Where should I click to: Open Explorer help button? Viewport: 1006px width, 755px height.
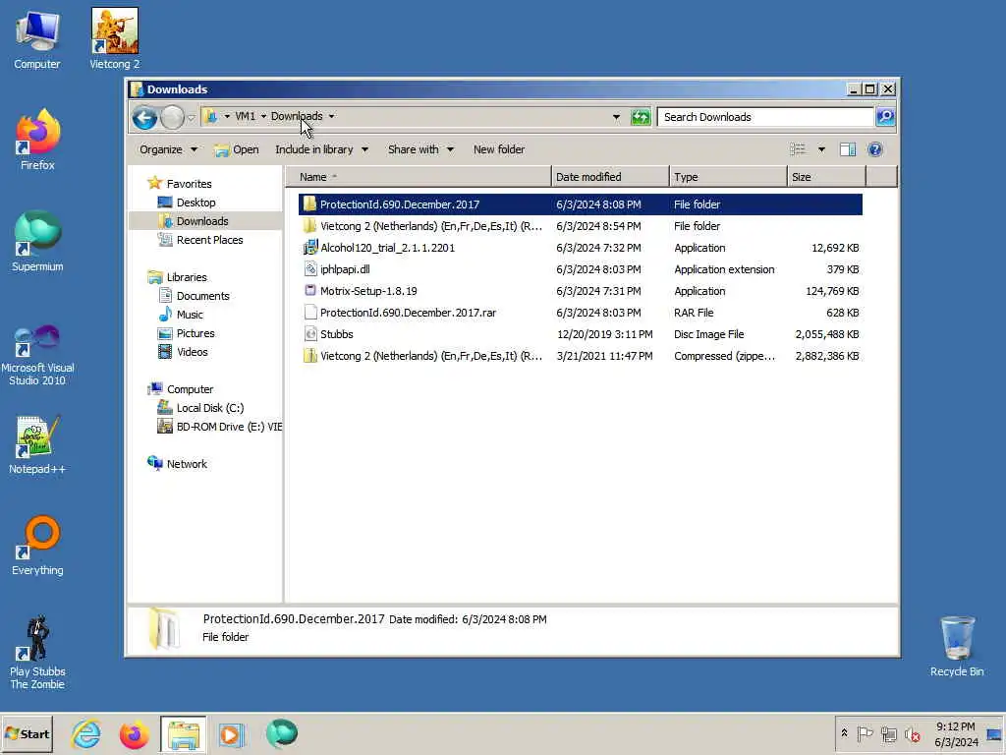[x=875, y=149]
